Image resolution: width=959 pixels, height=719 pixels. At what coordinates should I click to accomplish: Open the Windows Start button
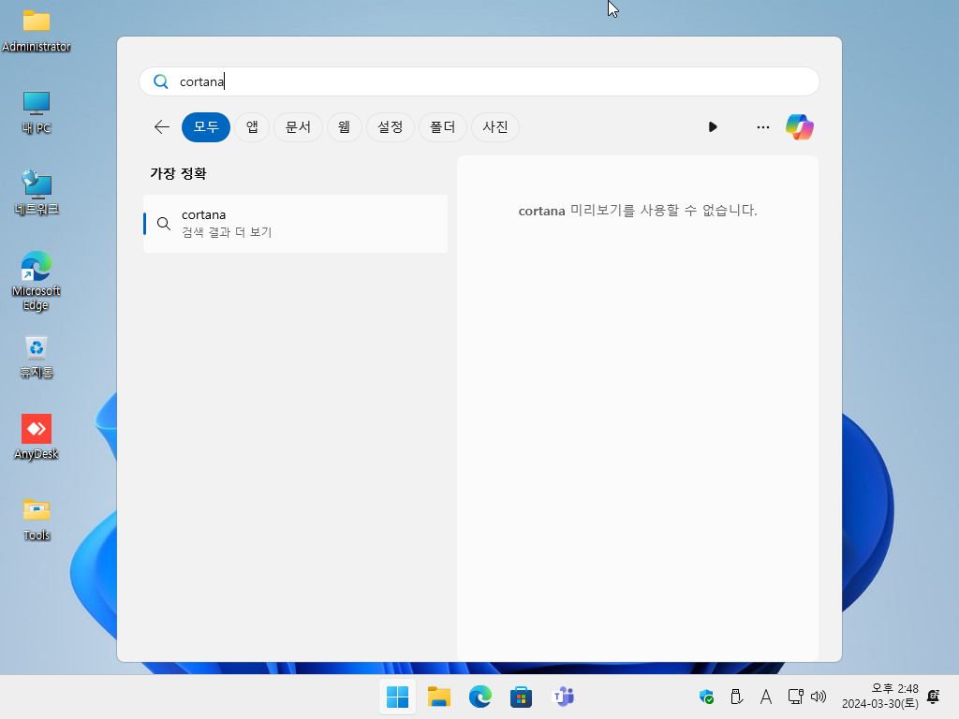[x=397, y=697]
